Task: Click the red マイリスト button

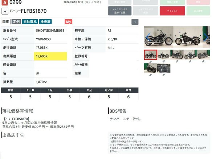Action: click(x=172, y=11)
